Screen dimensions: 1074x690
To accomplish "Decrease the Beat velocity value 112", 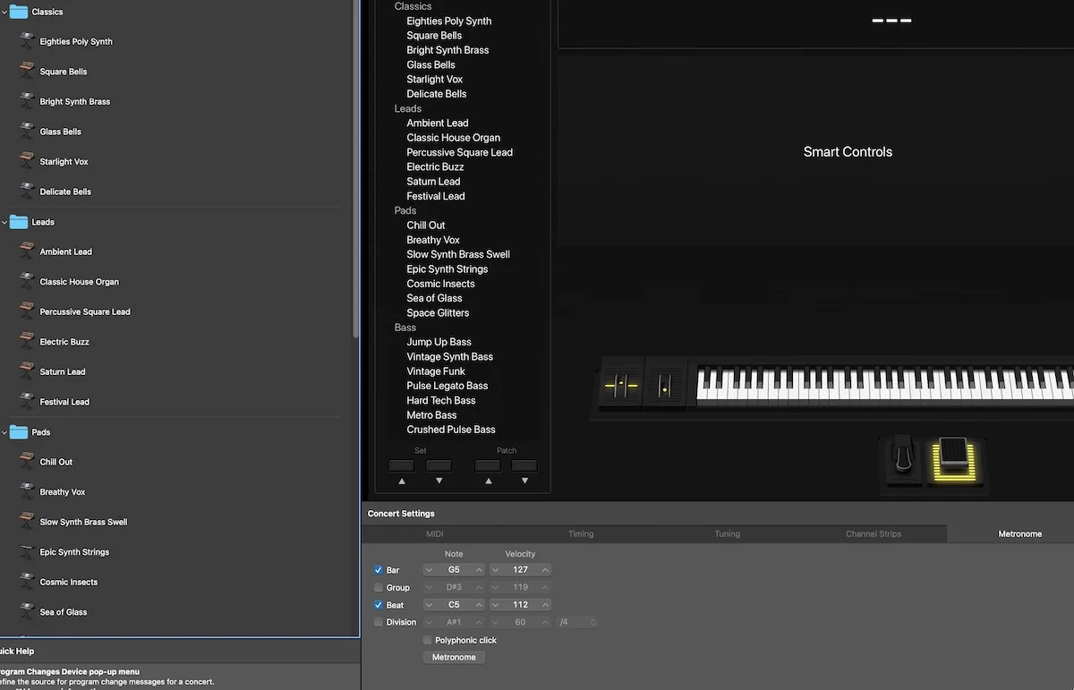I will pyautogui.click(x=495, y=605).
